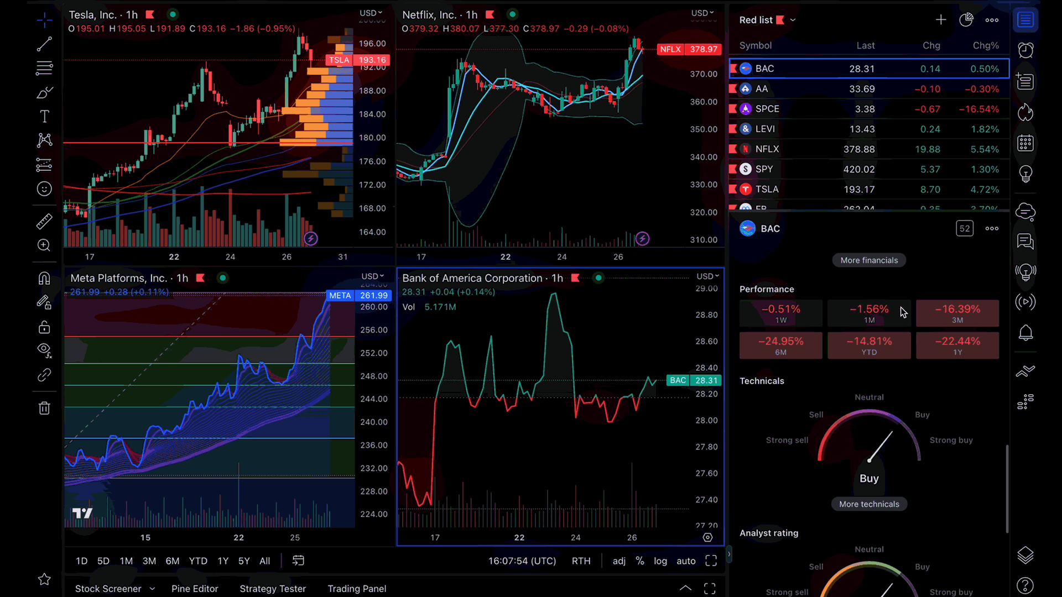
Task: Click the scrollbar in BAC details panel
Action: pyautogui.click(x=1007, y=489)
